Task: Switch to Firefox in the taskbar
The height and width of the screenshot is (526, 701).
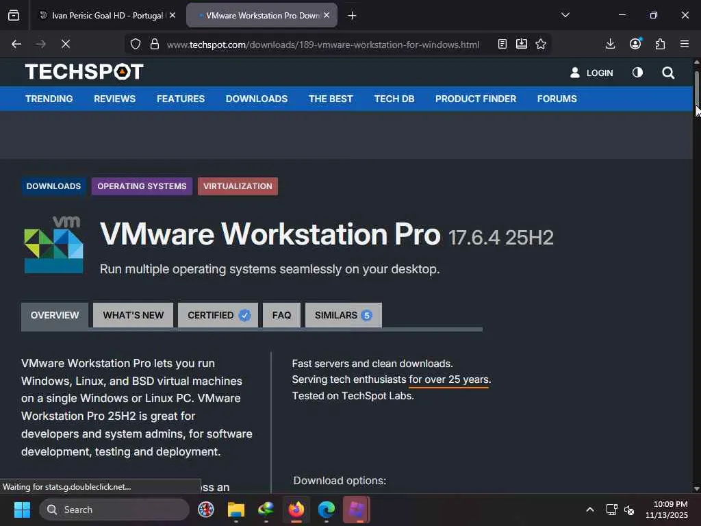Action: [296, 510]
